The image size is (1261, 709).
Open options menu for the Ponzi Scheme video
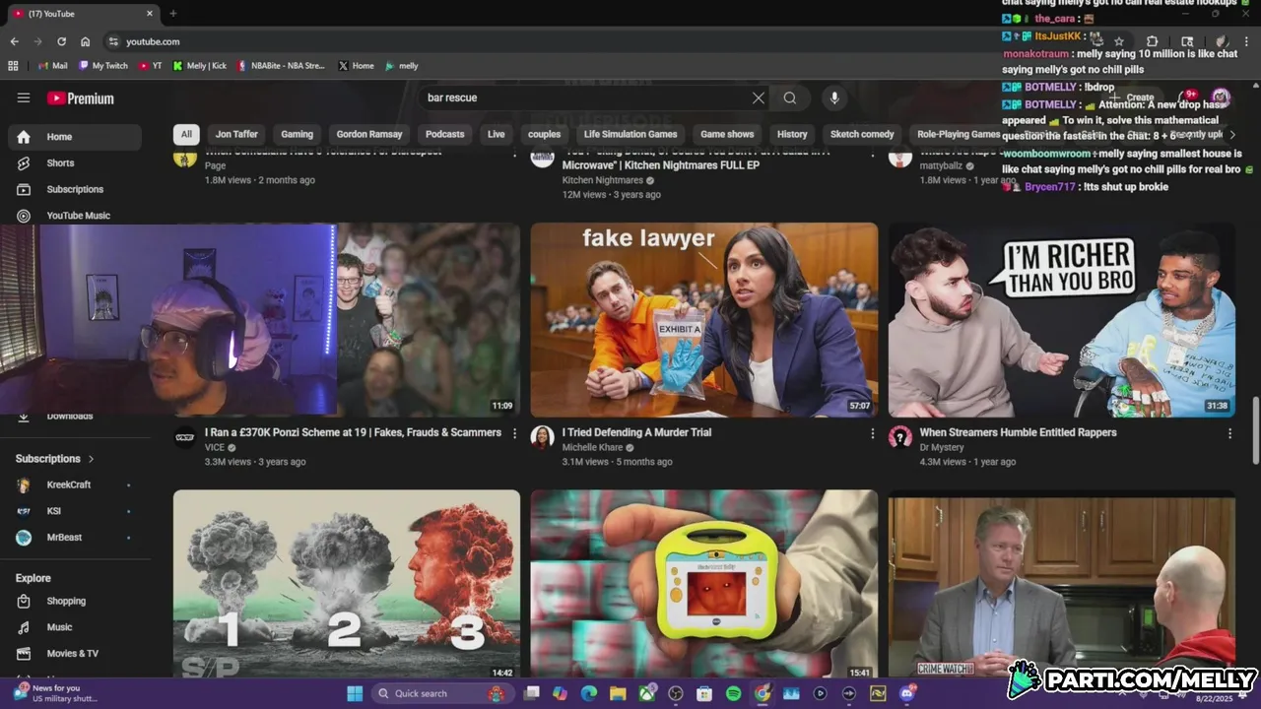tap(514, 433)
